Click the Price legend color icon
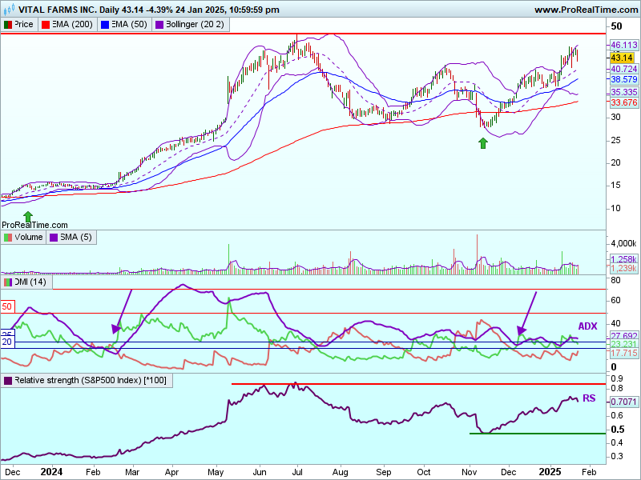This screenshot has width=641, height=480. click(x=7, y=25)
